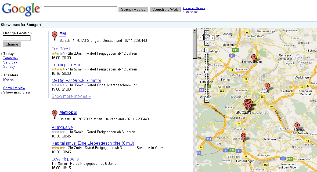Switch showtimes to Tomorrow
317x172 pixels.
(11, 58)
